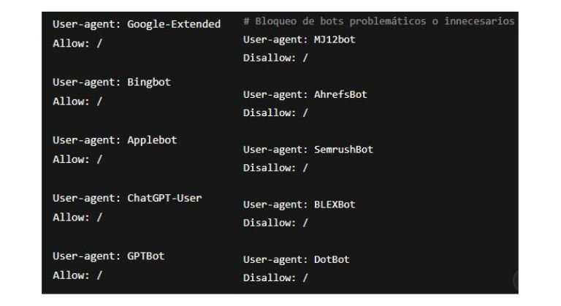Select the MJ12bot user-agent line
This screenshot has height=306, width=561.
299,39
